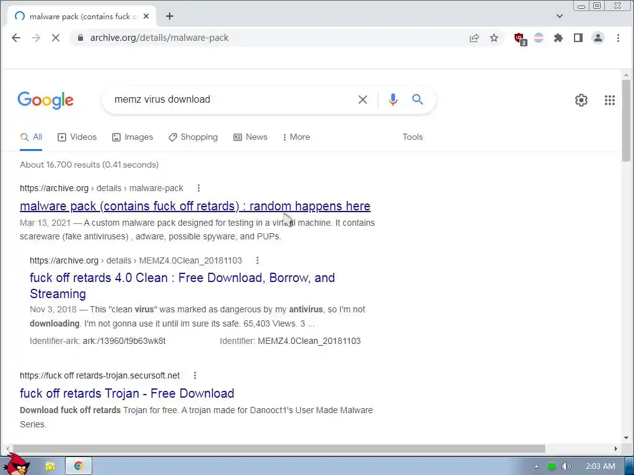The height and width of the screenshot is (475, 634).
Task: Open the Chrome profile avatar
Action: [x=598, y=38]
